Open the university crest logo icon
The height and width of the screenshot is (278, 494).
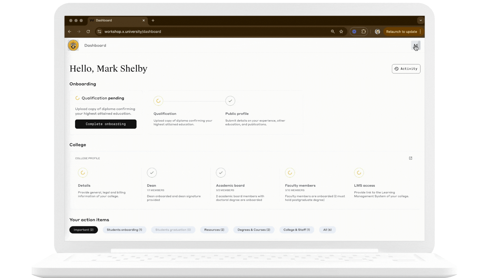73,45
